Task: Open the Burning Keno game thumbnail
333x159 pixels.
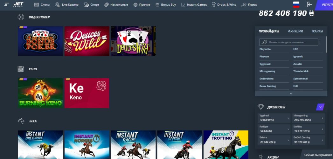Action: (x=40, y=93)
